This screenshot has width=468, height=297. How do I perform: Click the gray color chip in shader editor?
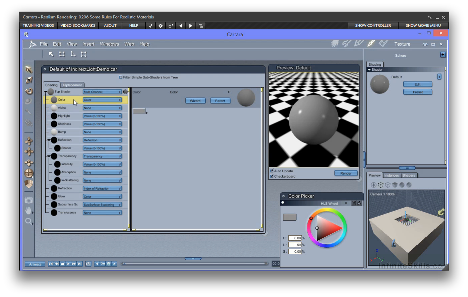(x=139, y=111)
